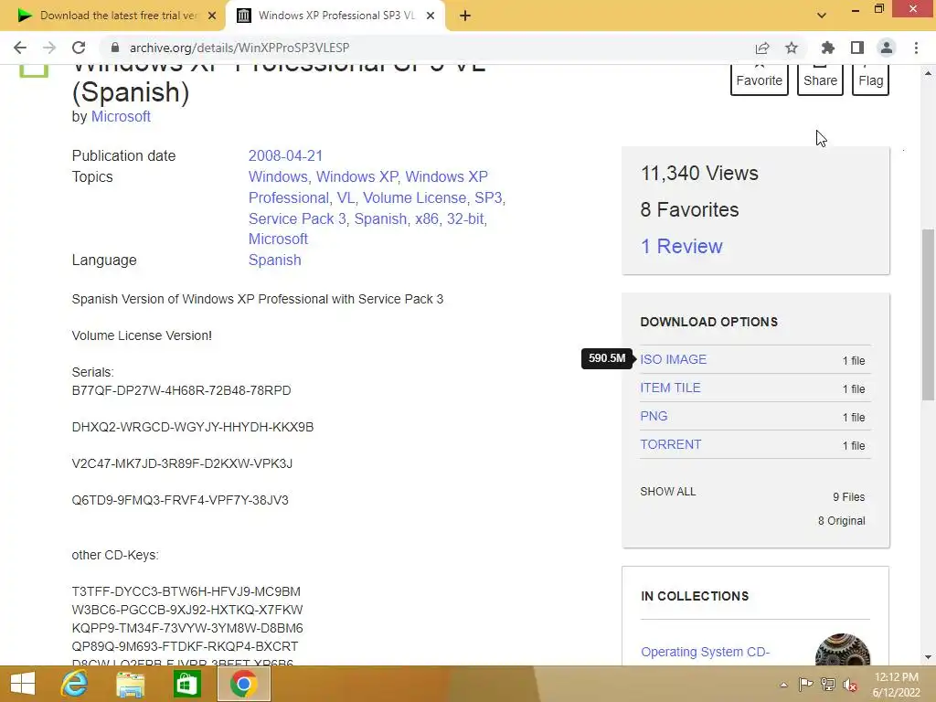Screen dimensions: 936x702
Task: Click serial Q6TD9-9FMQ3-FRVF4-VPF7Y-38JV3
Action: (x=180, y=500)
